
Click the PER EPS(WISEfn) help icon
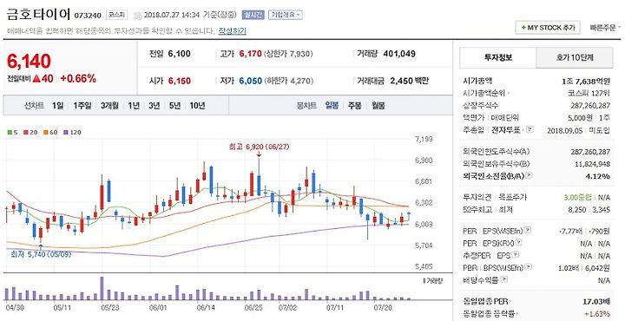[x=528, y=230]
